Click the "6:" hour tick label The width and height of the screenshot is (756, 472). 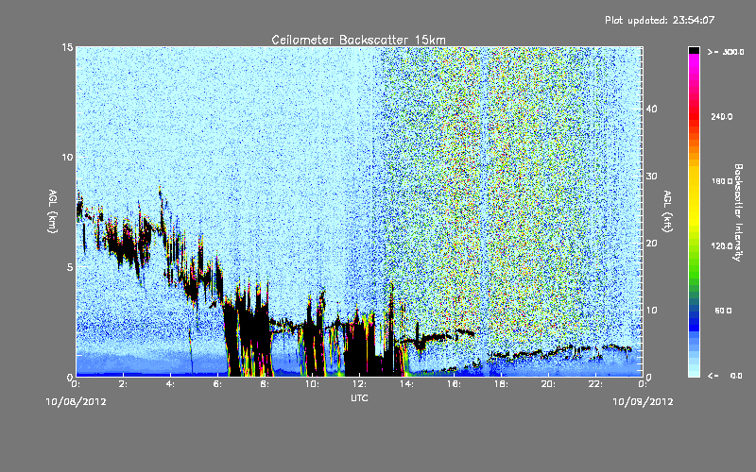click(x=218, y=384)
